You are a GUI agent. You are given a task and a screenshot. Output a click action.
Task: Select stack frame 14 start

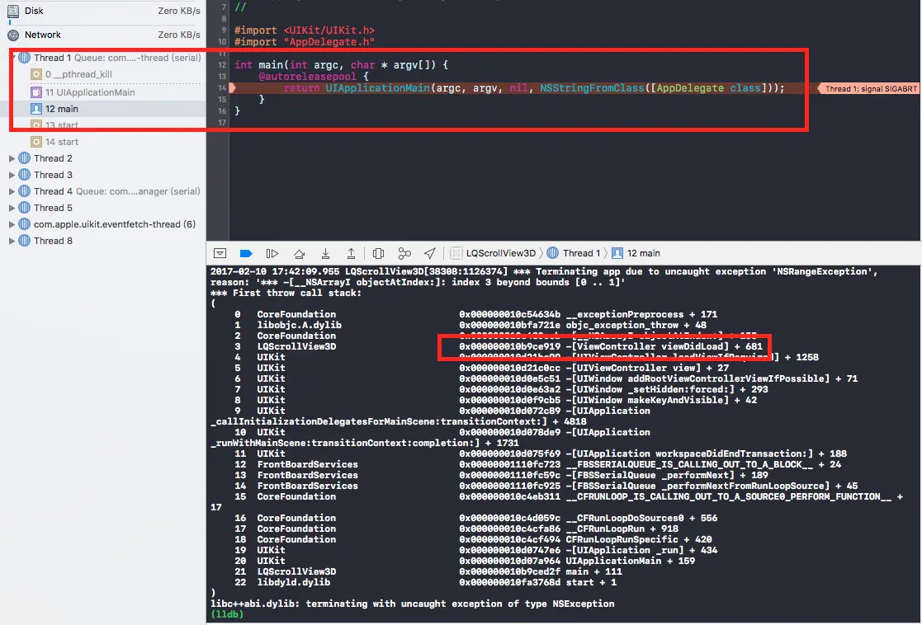pos(103,142)
